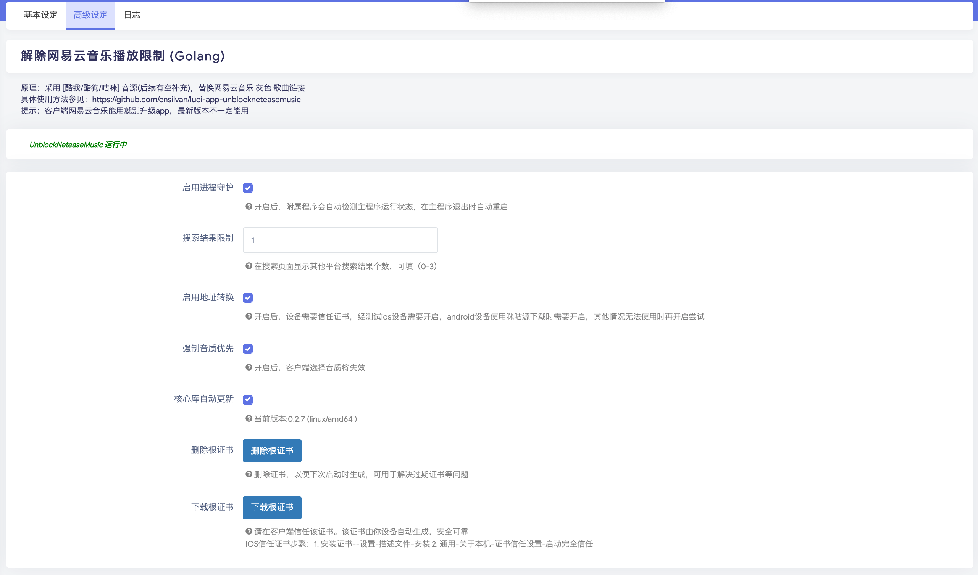Image resolution: width=978 pixels, height=575 pixels.
Task: Click help icon under 启用进程守护 option
Action: [249, 207]
